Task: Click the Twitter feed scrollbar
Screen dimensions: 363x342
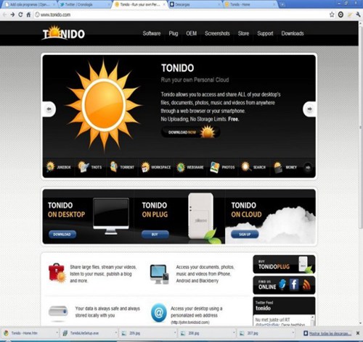Action: pos(312,320)
